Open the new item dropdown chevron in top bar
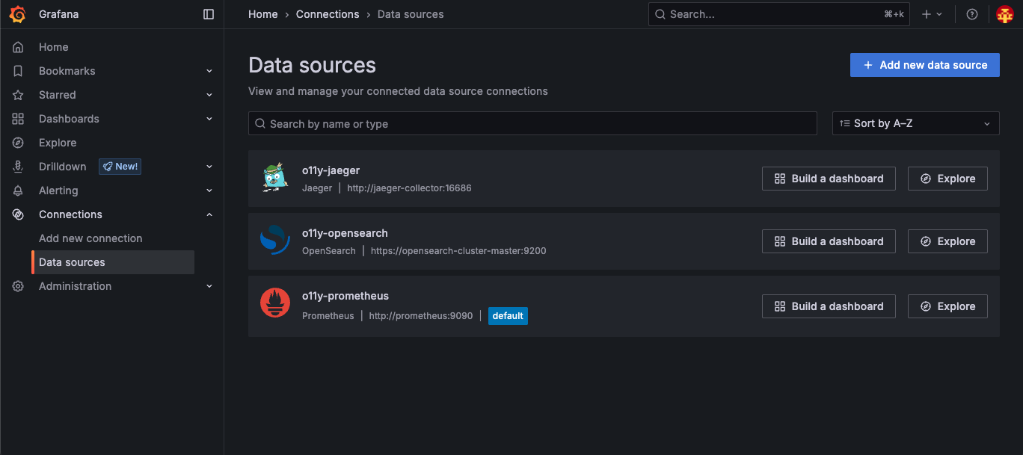The height and width of the screenshot is (455, 1023). coord(939,14)
